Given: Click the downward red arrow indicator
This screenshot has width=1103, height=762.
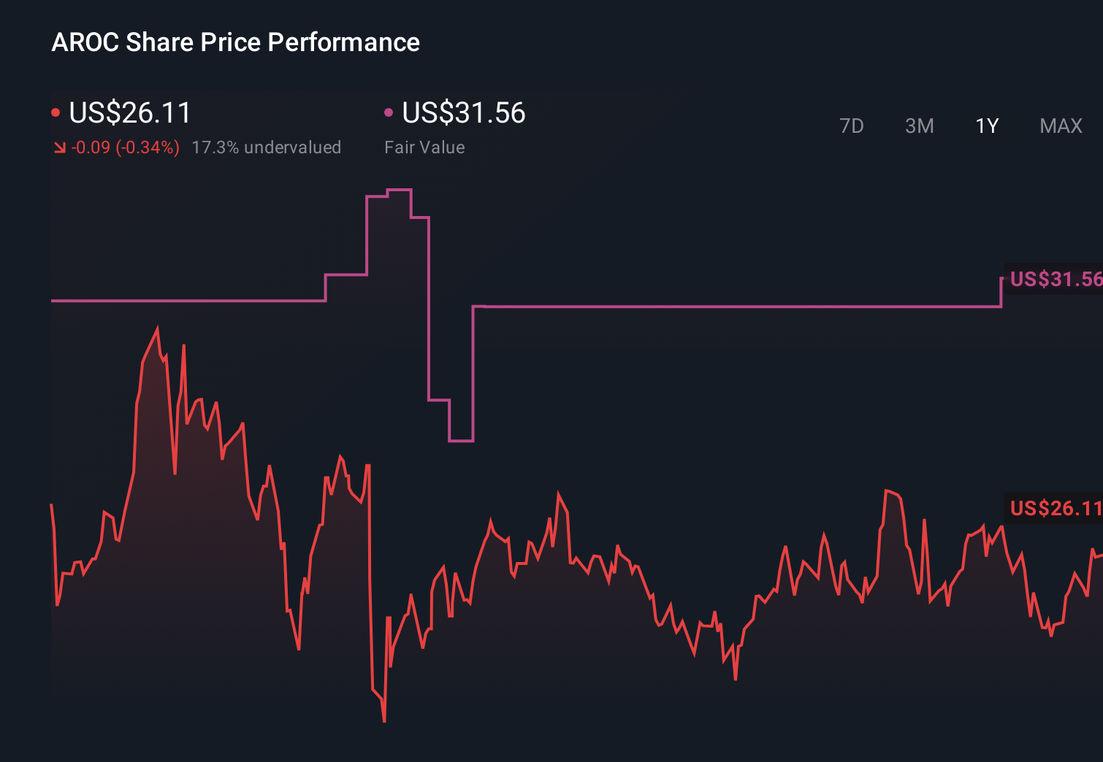Looking at the screenshot, I should [x=60, y=147].
